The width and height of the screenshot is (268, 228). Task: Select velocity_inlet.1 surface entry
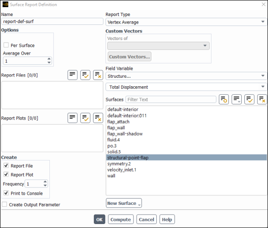point(122,170)
